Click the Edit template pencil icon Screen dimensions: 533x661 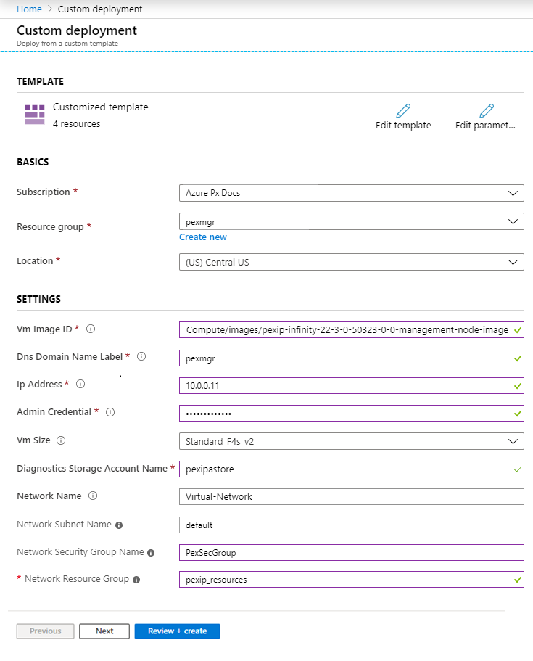click(x=403, y=111)
